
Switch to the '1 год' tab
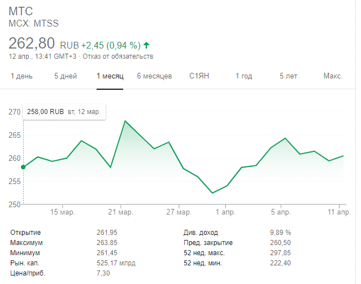point(244,76)
